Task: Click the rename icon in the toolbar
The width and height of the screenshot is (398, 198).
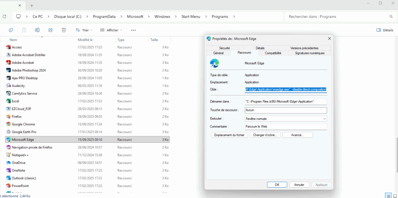Action: [37, 30]
